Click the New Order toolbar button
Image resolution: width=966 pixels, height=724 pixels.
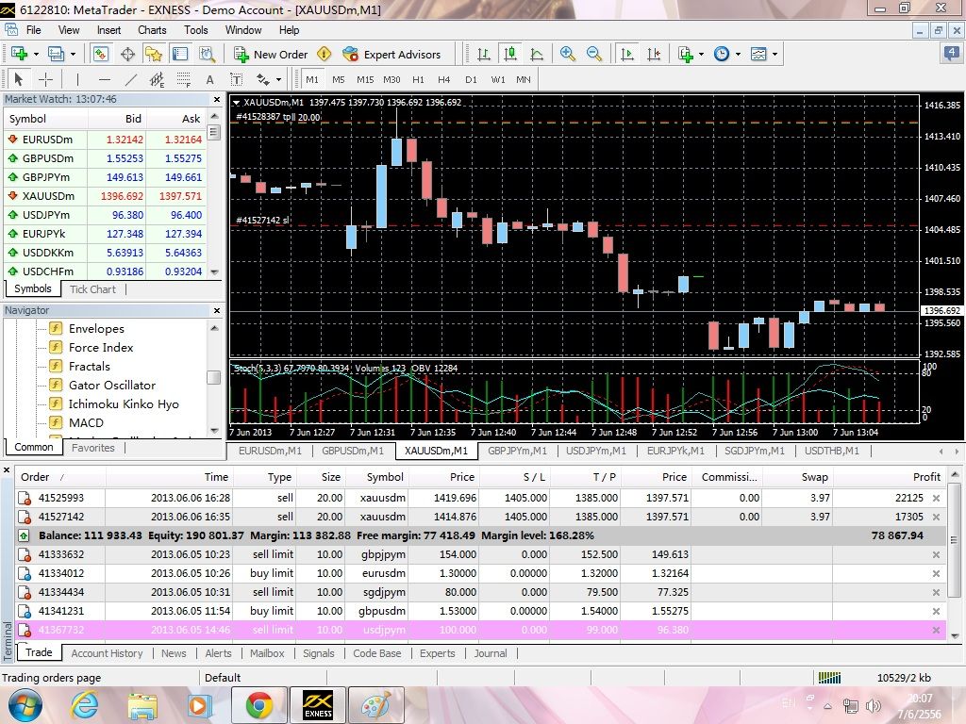click(x=271, y=54)
